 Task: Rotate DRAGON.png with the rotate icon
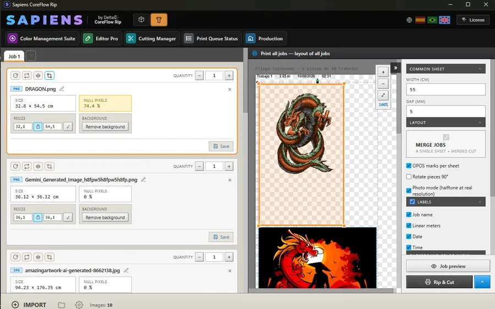click(x=15, y=75)
